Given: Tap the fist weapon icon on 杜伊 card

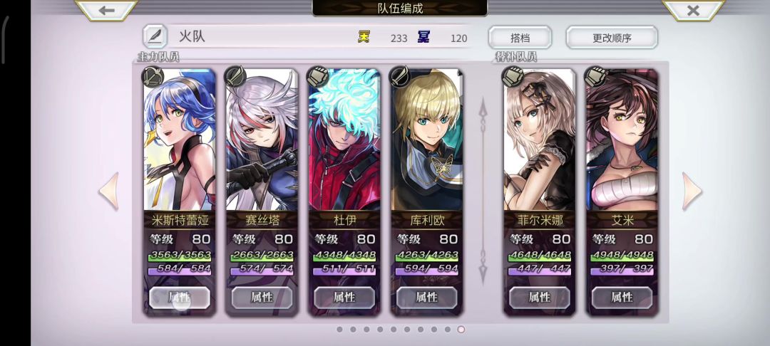Looking at the screenshot, I should 318,77.
